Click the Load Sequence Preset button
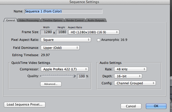Screen dimensions: 172x112 click(x=25, y=104)
